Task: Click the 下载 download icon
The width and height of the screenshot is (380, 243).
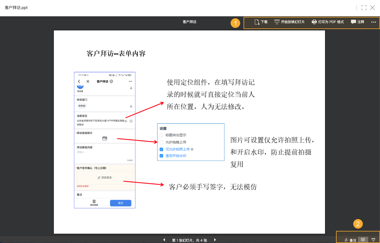Action: tap(257, 22)
